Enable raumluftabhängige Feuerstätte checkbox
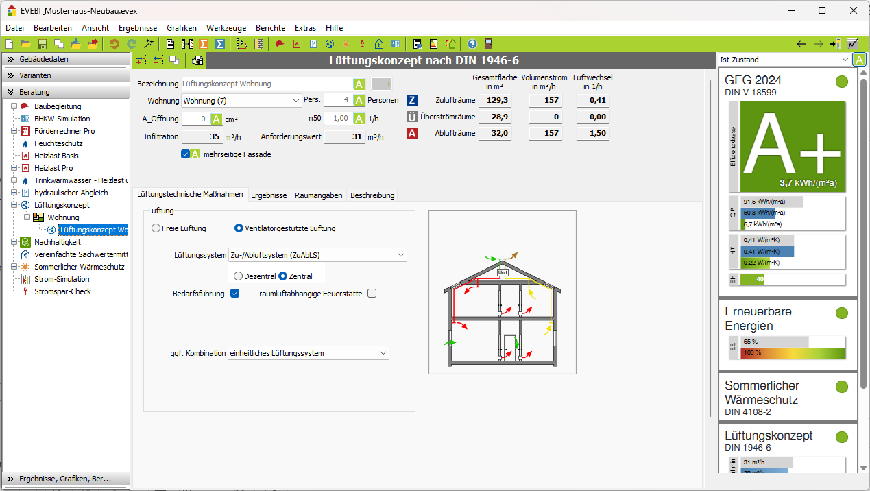Screen dimensions: 870x491 (372, 294)
